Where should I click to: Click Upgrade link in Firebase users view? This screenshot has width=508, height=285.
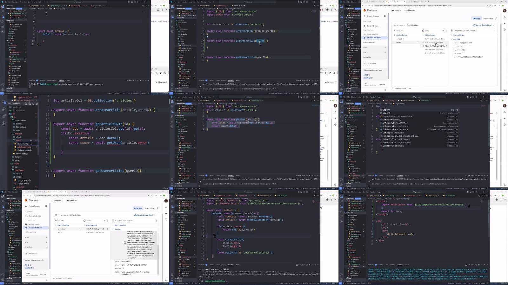pos(382,84)
